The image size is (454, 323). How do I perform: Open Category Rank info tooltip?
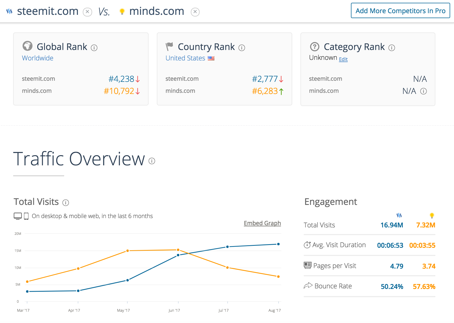[392, 48]
